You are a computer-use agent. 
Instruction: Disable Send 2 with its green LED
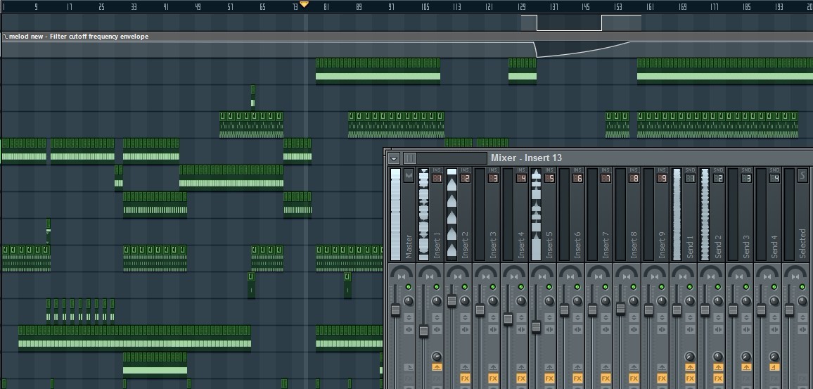(x=717, y=287)
